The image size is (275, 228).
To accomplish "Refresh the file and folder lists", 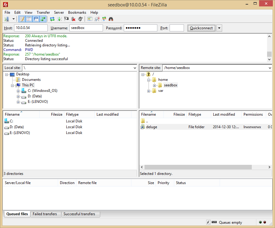I will [52, 19].
